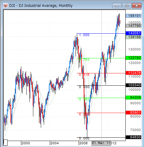
Task: Select the red 82901 Fibonacci price tag
Action: pyautogui.click(x=133, y=112)
